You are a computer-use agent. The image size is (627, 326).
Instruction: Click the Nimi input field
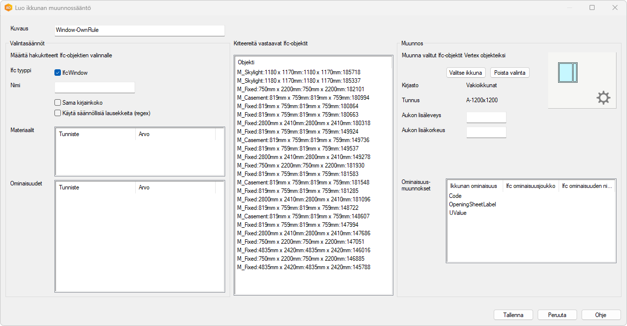point(94,87)
